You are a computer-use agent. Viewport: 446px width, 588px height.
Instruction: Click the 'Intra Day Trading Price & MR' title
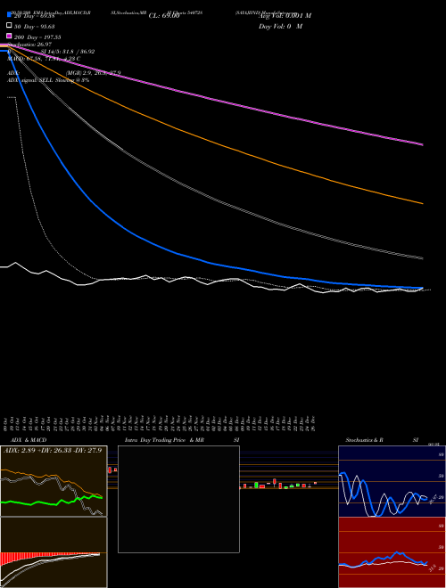tap(164, 440)
